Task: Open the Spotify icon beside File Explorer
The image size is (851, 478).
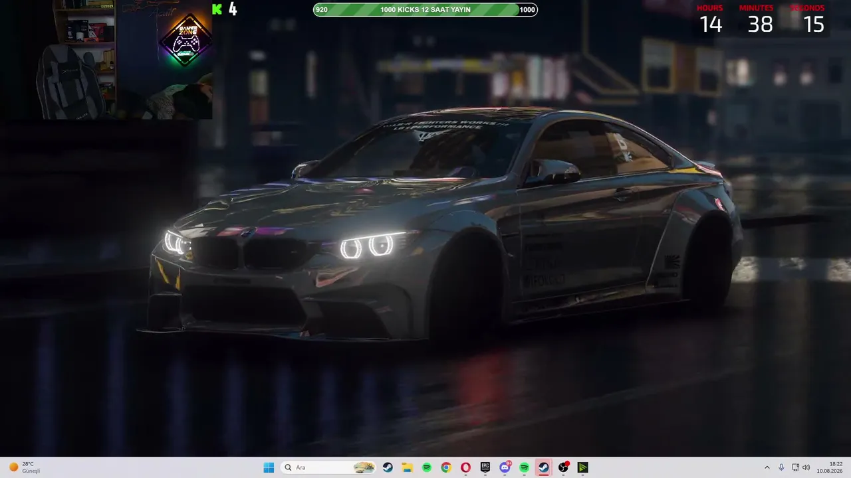Action: (x=427, y=467)
